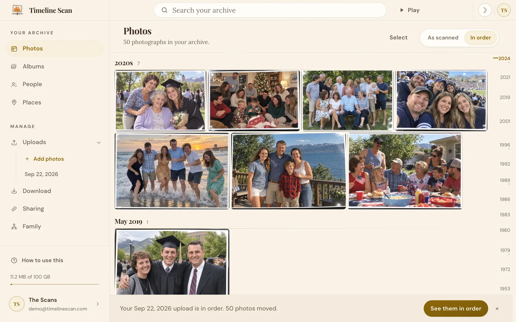Jump to 1986 on the timeline
The width and height of the screenshot is (516, 322).
[x=505, y=199]
